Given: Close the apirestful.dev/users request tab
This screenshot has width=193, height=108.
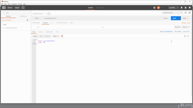Looking at the screenshot, I should [46, 14].
